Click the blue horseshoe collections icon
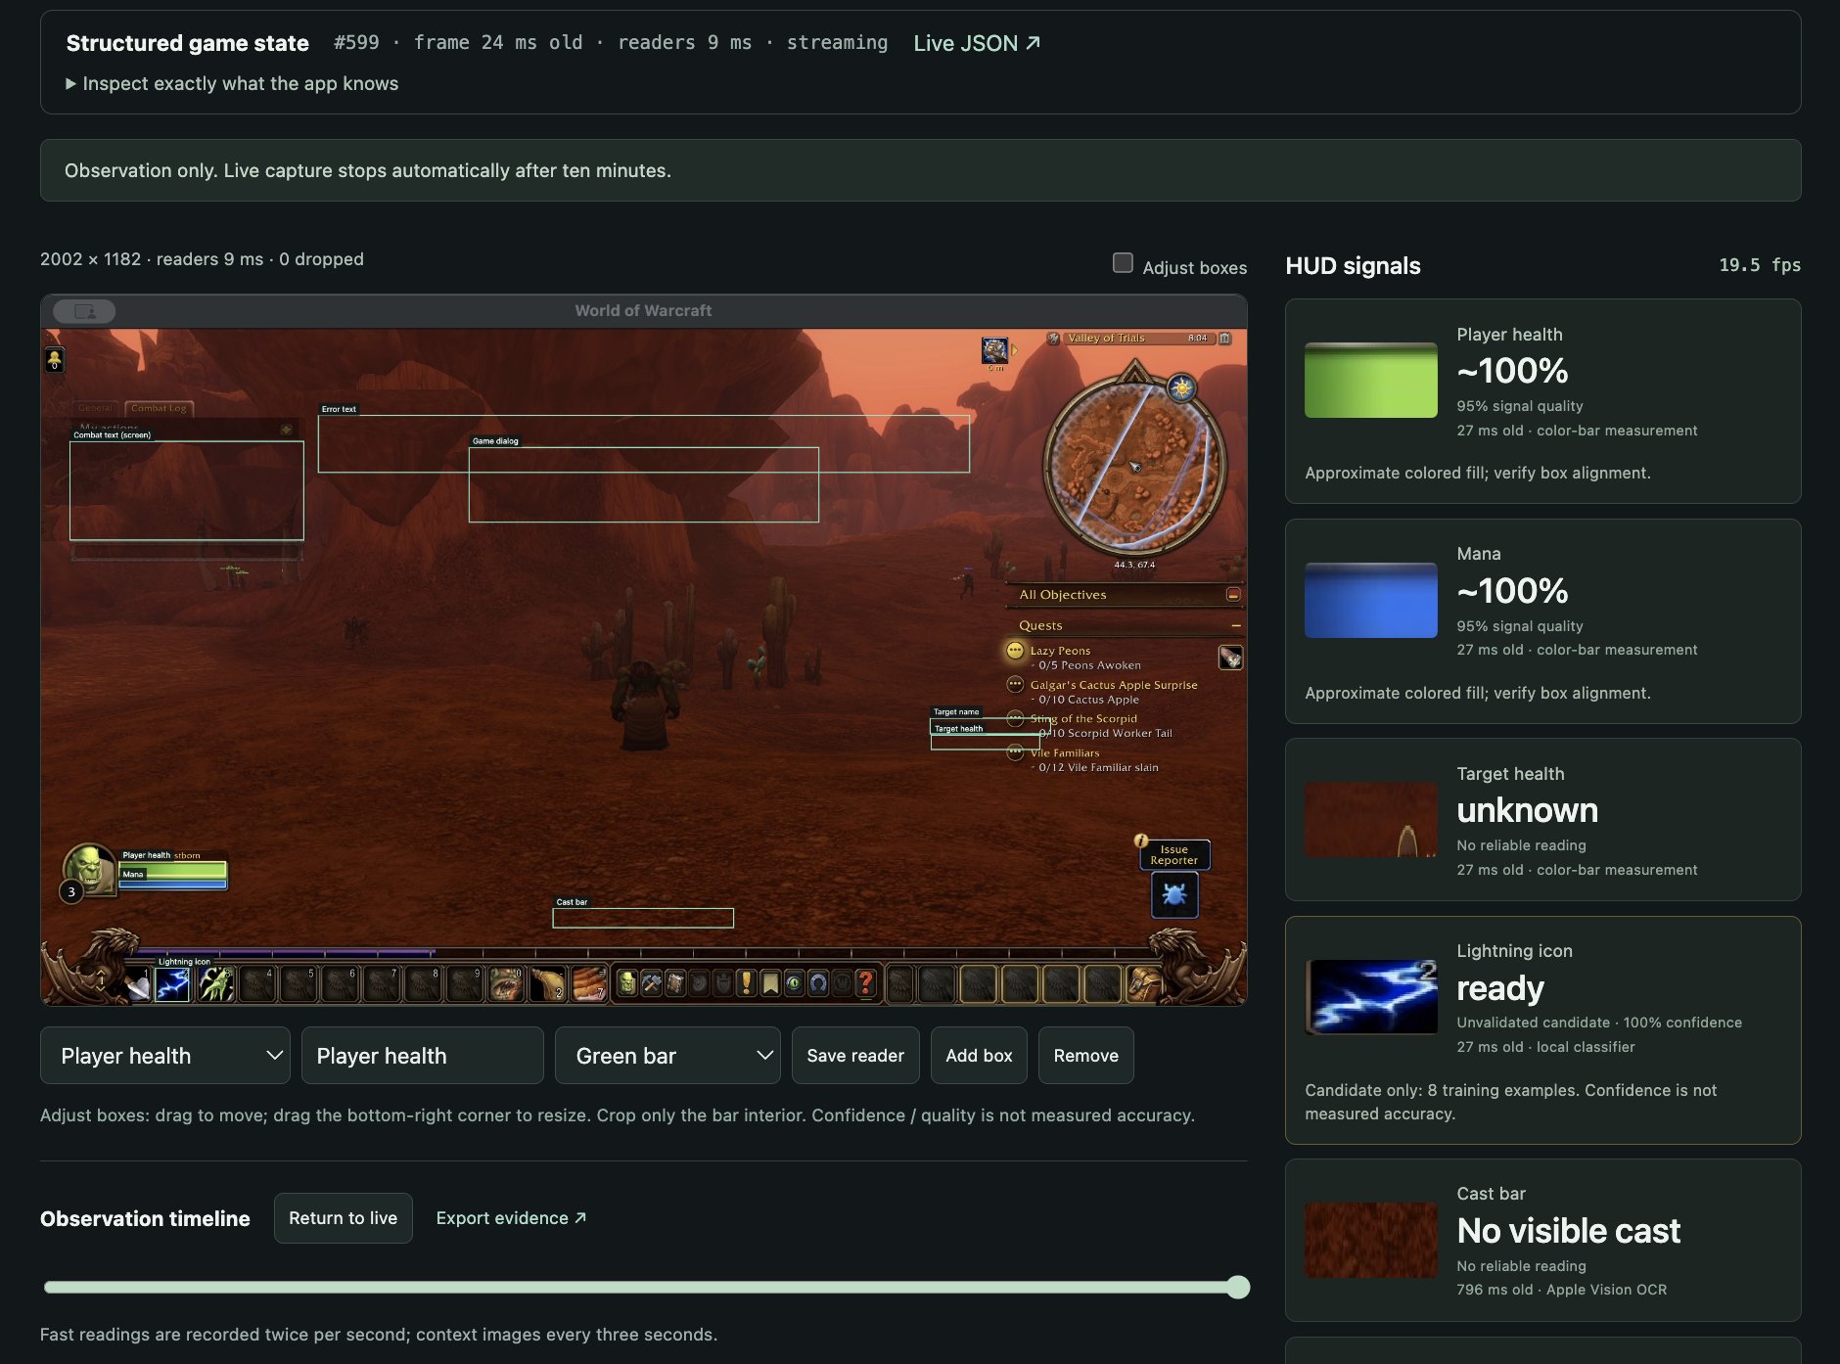 click(818, 982)
